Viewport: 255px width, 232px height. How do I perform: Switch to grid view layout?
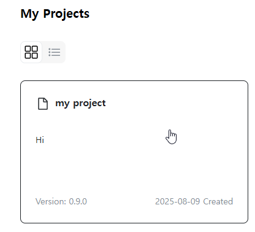tap(31, 52)
